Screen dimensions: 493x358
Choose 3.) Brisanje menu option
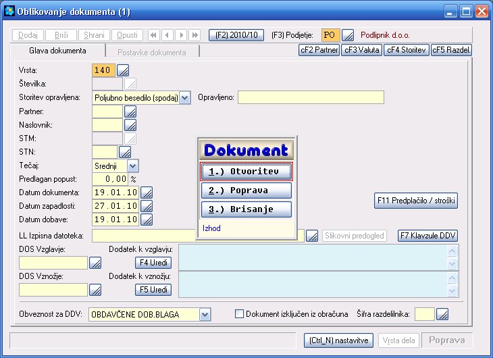point(246,209)
